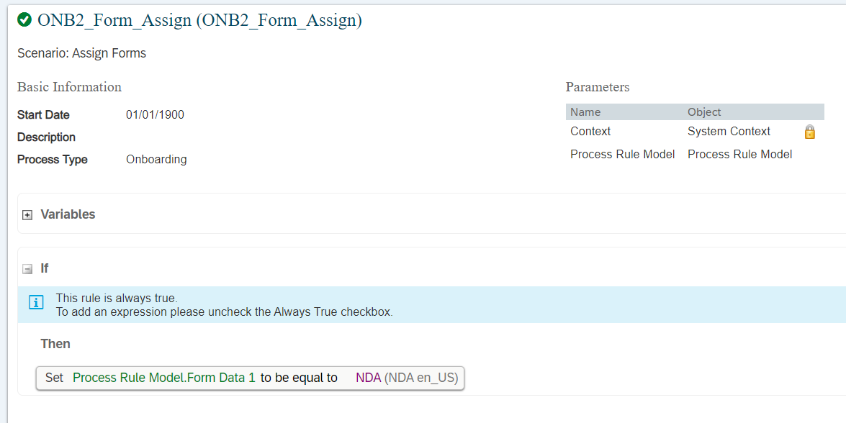The image size is (846, 423).
Task: Click the Variables section heading
Action: [68, 214]
